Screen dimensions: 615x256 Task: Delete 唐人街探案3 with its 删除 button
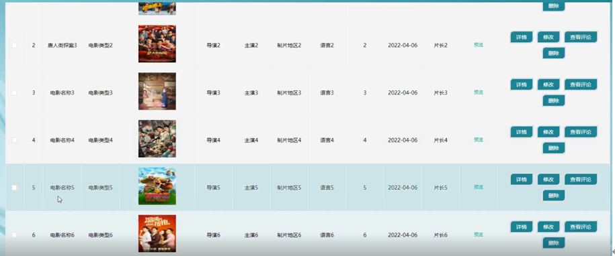tap(553, 53)
